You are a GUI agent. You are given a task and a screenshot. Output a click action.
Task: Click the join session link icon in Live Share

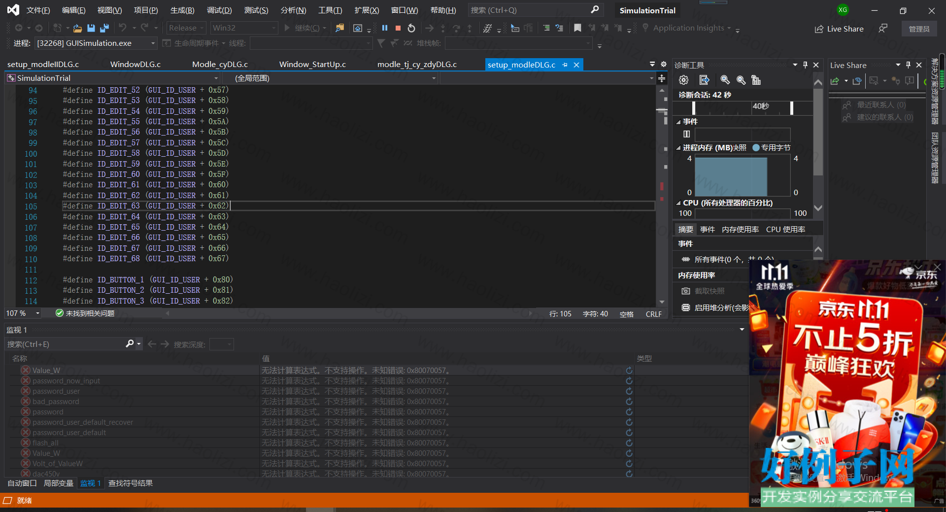(857, 81)
